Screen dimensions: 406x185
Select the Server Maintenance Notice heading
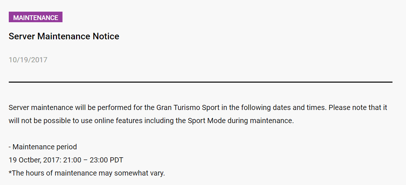(x=64, y=36)
